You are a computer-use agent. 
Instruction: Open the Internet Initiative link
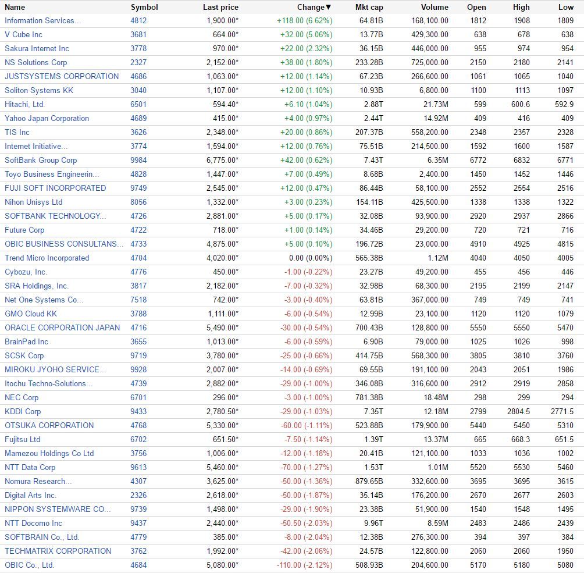click(36, 147)
